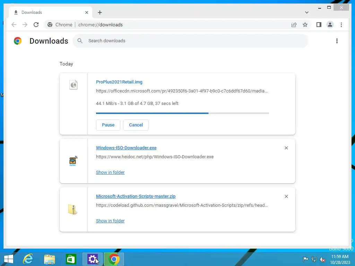Switch to Chrome on the taskbar
Screen dimensions: 355x266
(x=114, y=259)
